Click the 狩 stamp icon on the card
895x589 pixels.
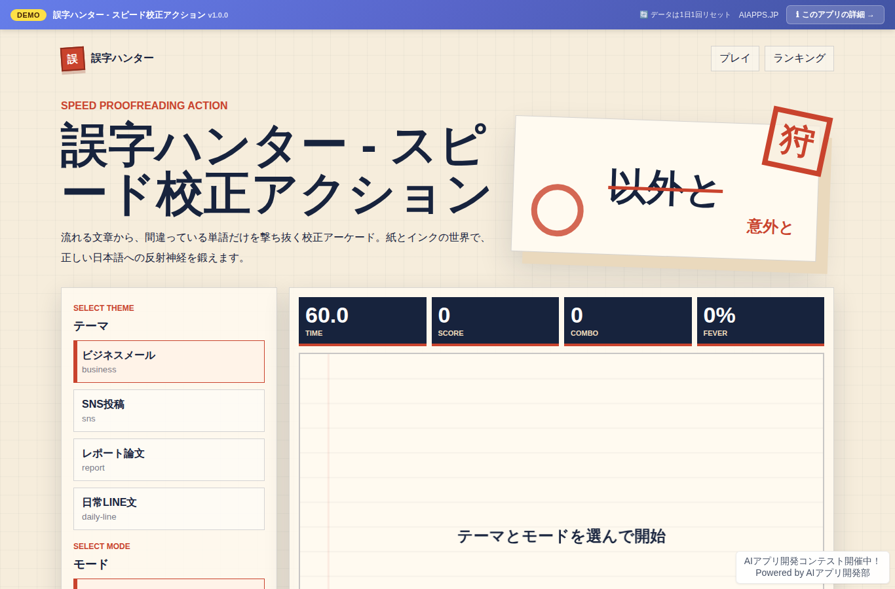tap(797, 141)
